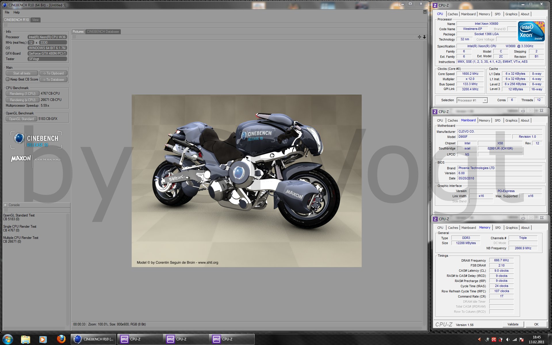Open About tab in the bottom CPU-Z window
The image size is (552, 345).
click(525, 228)
